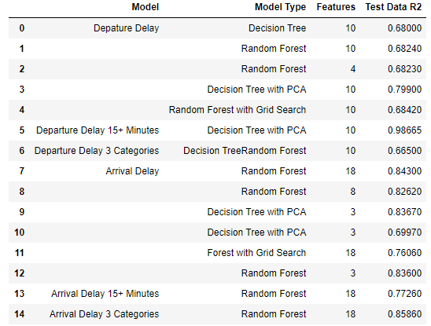Select the 0.98665 R2 value
This screenshot has height=326, width=431.
pyautogui.click(x=404, y=130)
